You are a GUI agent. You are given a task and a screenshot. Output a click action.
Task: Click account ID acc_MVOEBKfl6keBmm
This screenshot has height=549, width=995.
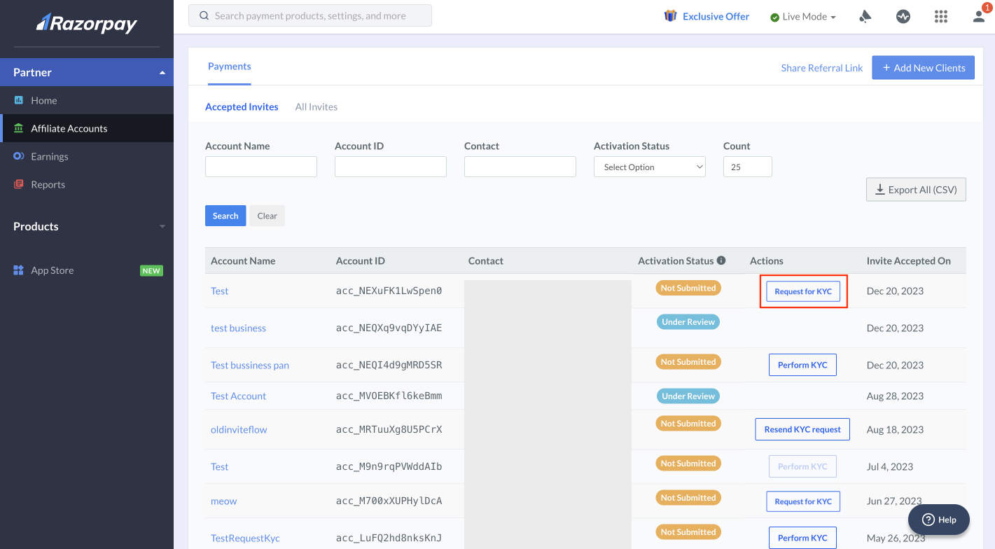click(389, 396)
